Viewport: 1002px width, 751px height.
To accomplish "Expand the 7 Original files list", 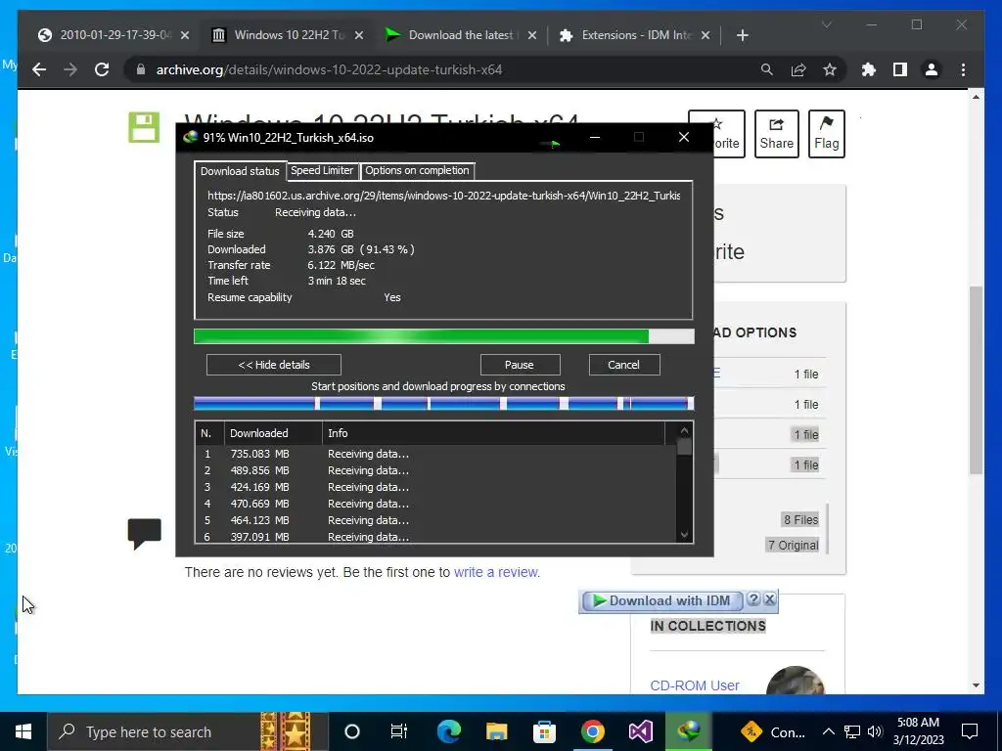I will [793, 545].
